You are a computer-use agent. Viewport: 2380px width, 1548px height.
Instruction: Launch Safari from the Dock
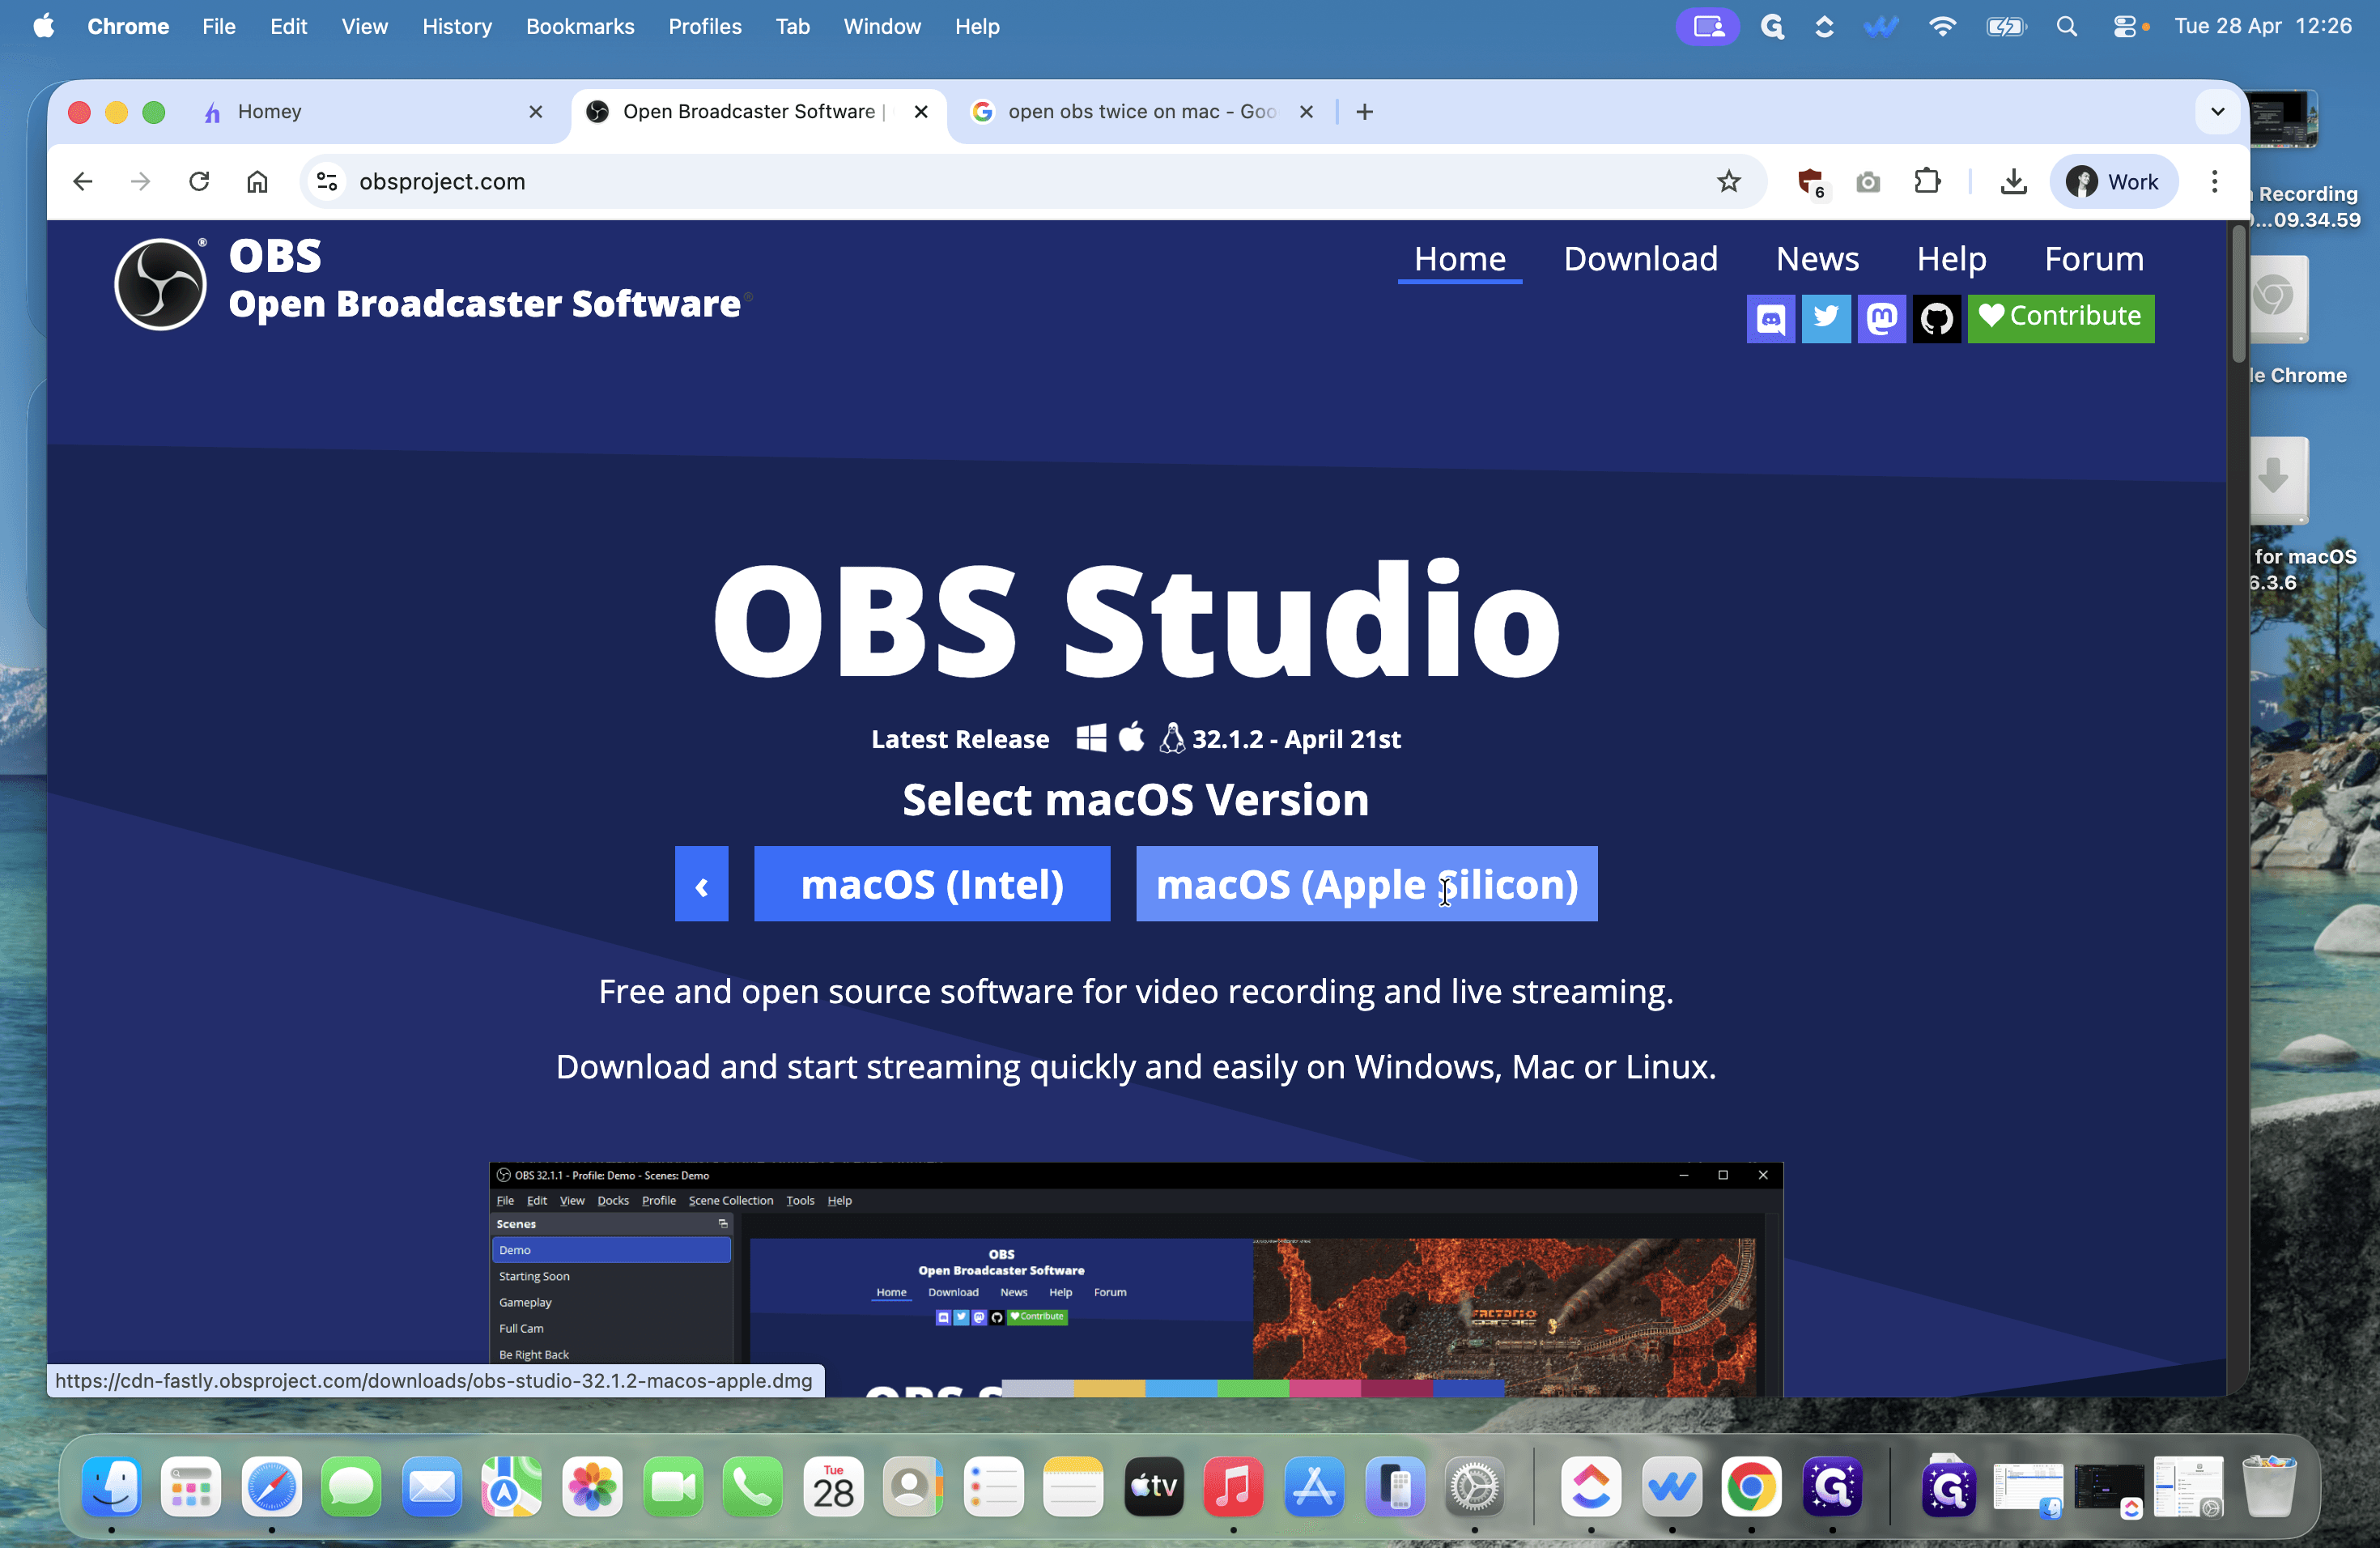point(271,1487)
